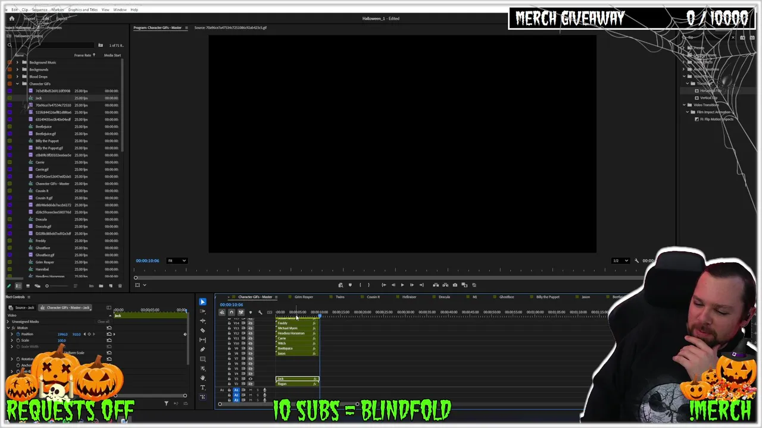Click the New Bin folder icon in Project panel

click(101, 286)
